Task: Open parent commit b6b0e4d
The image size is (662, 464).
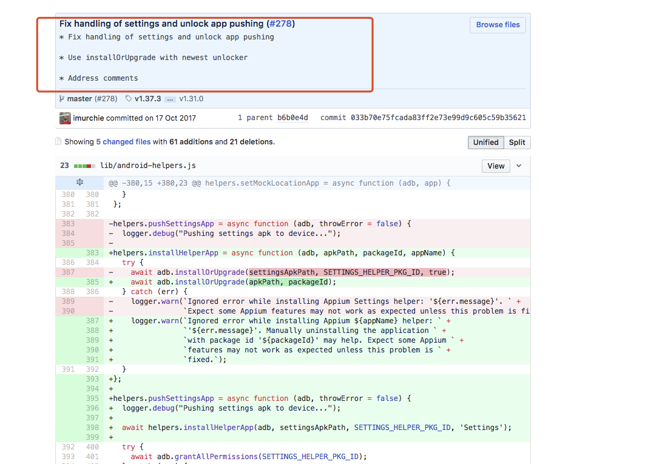Action: pos(292,118)
